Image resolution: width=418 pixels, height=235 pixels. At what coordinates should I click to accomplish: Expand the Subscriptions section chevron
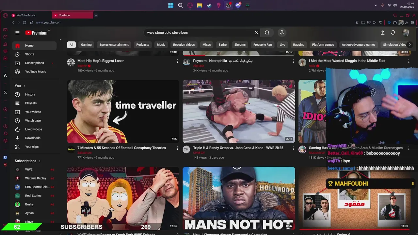(40, 161)
